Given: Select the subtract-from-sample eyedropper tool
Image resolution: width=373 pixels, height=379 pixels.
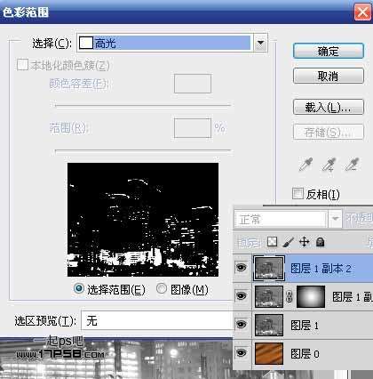Looking at the screenshot, I should [353, 165].
